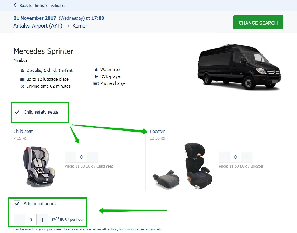
Task: Click the clock icon beside Driving time
Action: coord(23,86)
